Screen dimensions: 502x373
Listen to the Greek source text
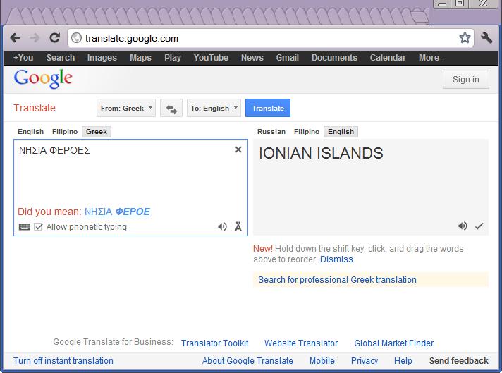pyautogui.click(x=222, y=226)
